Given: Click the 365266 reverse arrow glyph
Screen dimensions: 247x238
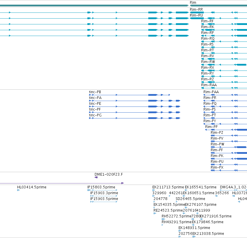Looking at the screenshot, I should pos(216,196).
